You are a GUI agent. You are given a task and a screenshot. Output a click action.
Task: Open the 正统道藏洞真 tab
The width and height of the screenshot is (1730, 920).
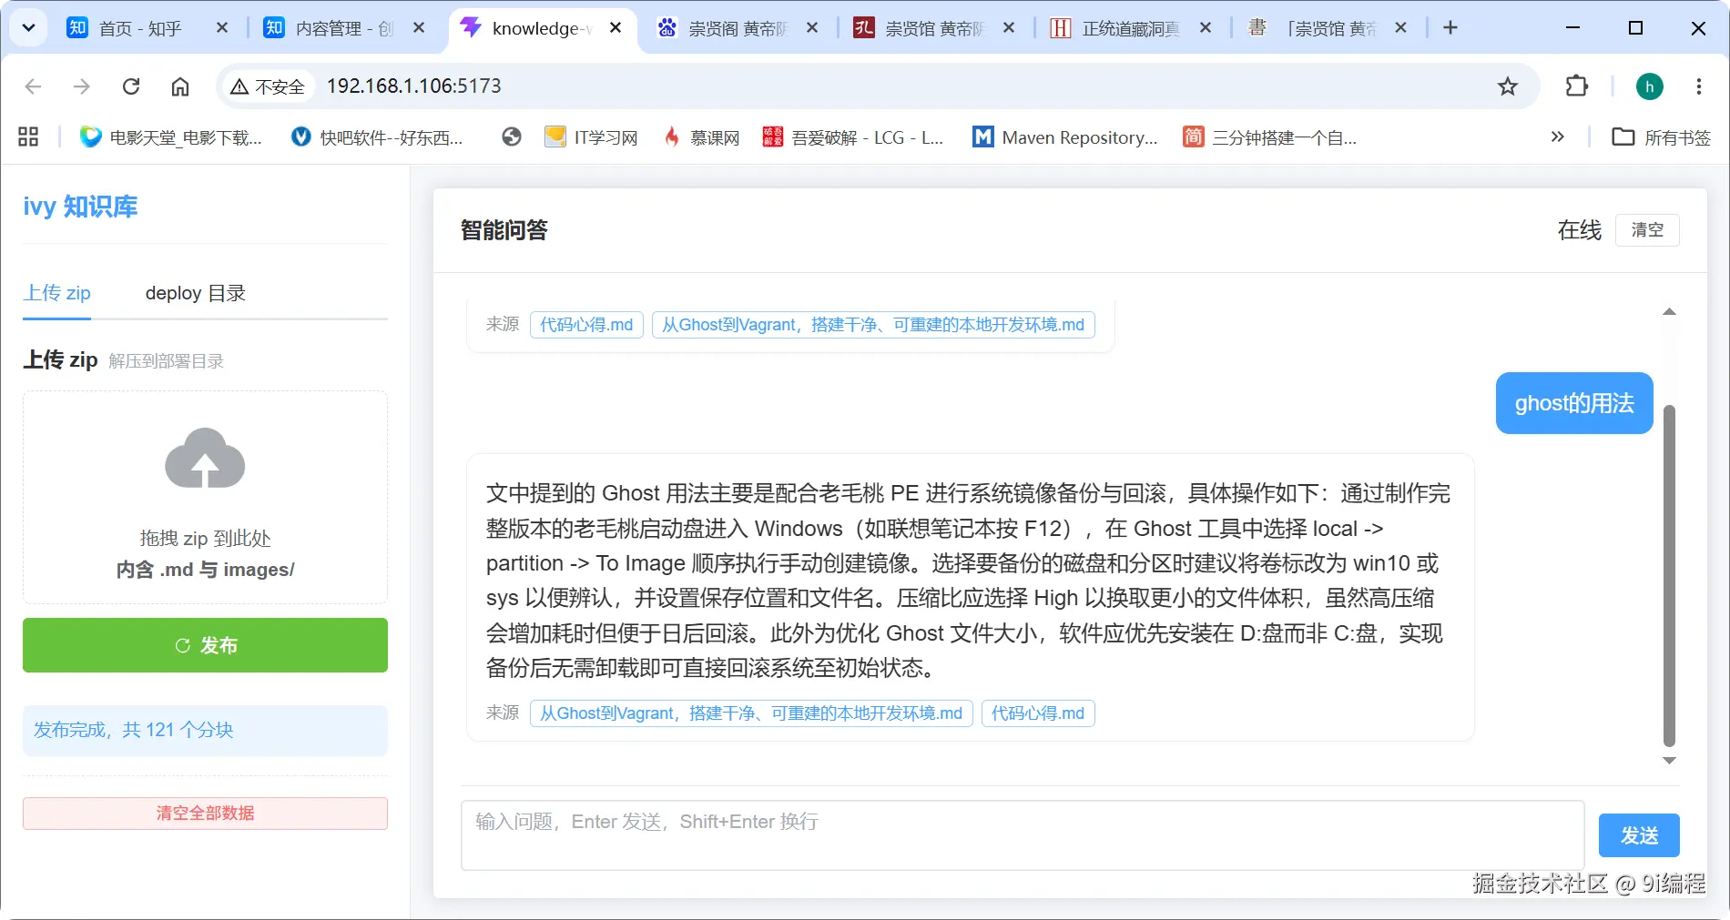(x=1131, y=28)
